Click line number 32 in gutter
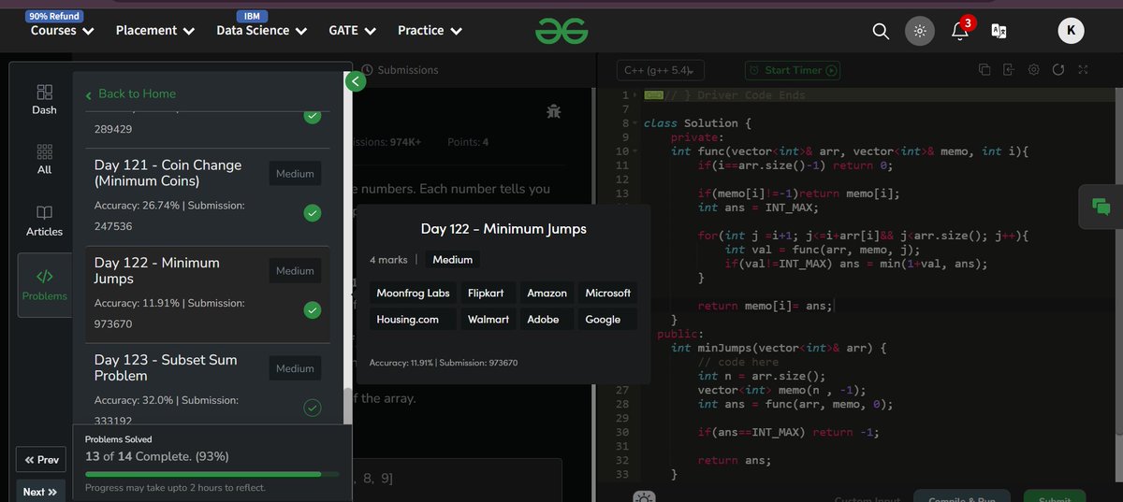Screen dimensions: 1123x502 click(x=622, y=460)
